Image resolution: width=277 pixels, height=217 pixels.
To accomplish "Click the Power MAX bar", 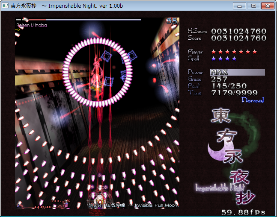I will point(237,72).
